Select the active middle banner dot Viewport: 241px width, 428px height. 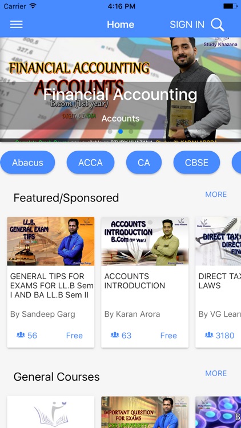tap(120, 131)
